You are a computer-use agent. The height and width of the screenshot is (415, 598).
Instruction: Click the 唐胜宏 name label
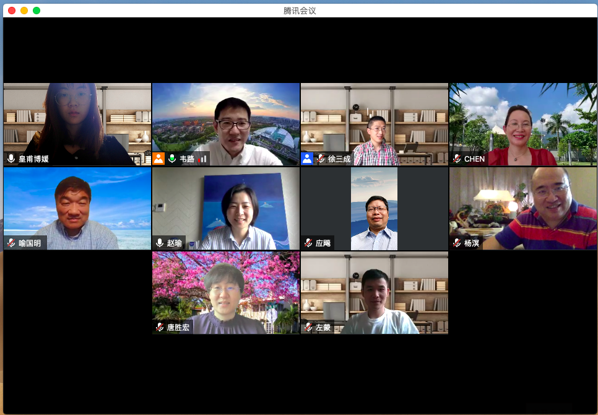pyautogui.click(x=178, y=327)
